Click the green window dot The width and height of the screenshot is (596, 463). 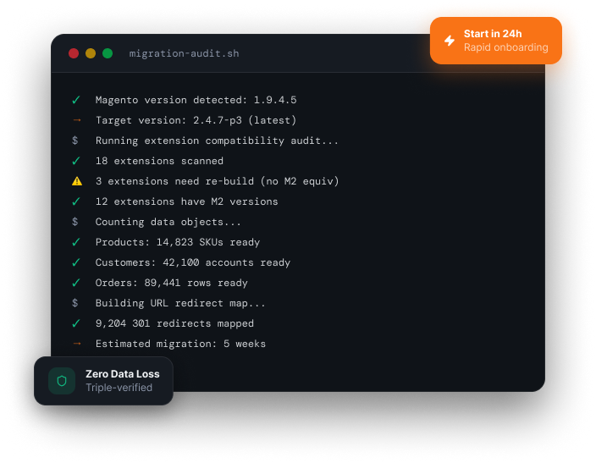[x=108, y=53]
